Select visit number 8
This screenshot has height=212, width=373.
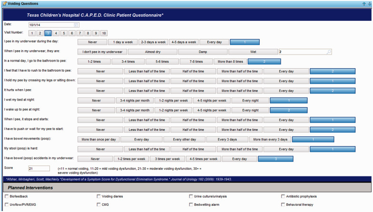[88, 33]
